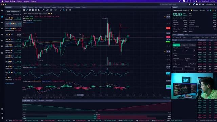217x122 pixels.
Task: Select AMD in the watchlist
Action: (13, 40)
